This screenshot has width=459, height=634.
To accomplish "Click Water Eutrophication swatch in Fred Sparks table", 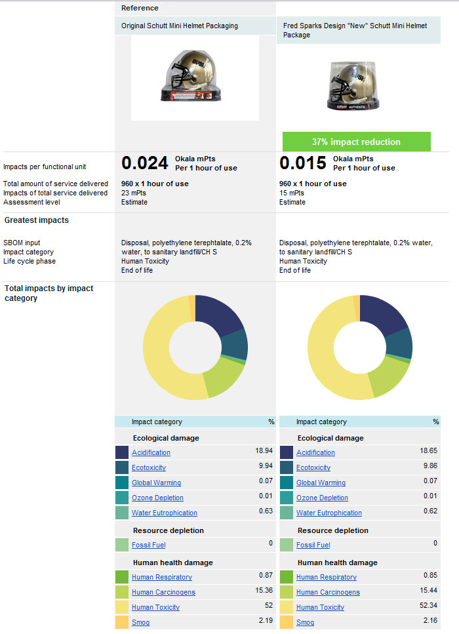I will (287, 513).
